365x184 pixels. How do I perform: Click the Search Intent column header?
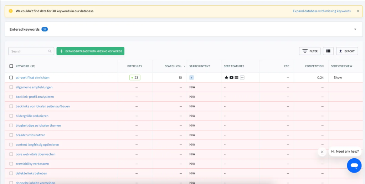[x=200, y=66]
